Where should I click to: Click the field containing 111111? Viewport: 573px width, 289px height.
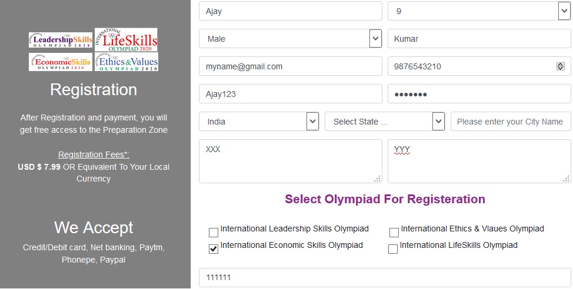tap(385, 277)
